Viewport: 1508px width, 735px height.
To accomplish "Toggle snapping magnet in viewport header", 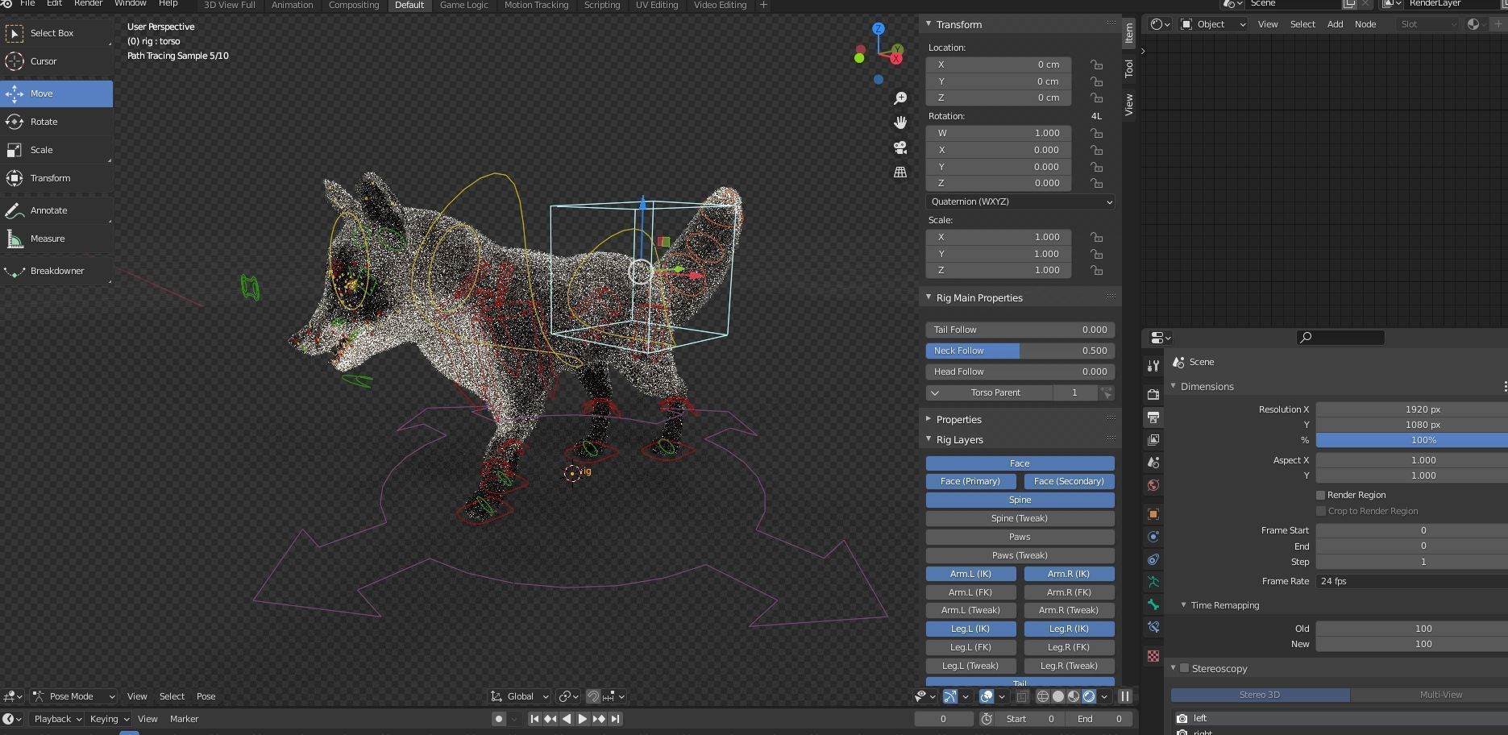I will (x=593, y=696).
